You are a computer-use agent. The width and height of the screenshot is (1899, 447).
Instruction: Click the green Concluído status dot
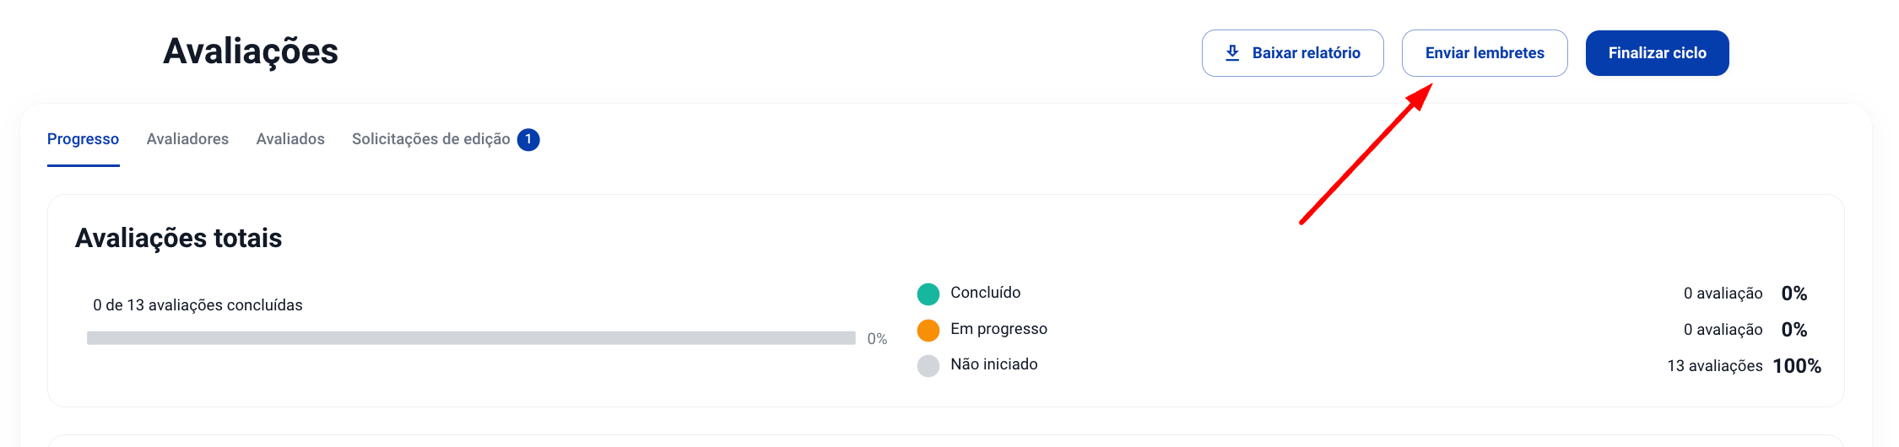tap(928, 294)
